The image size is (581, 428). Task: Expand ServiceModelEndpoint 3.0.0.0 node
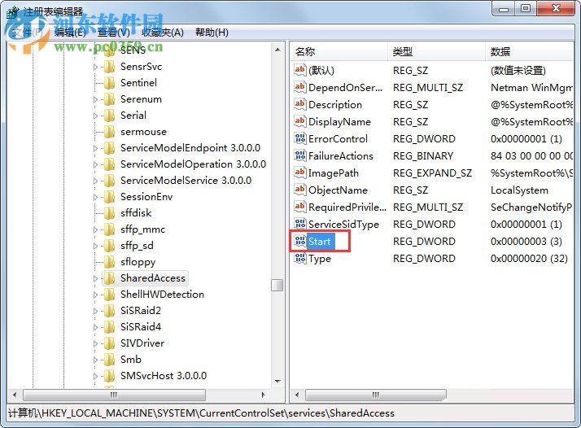pyautogui.click(x=95, y=149)
